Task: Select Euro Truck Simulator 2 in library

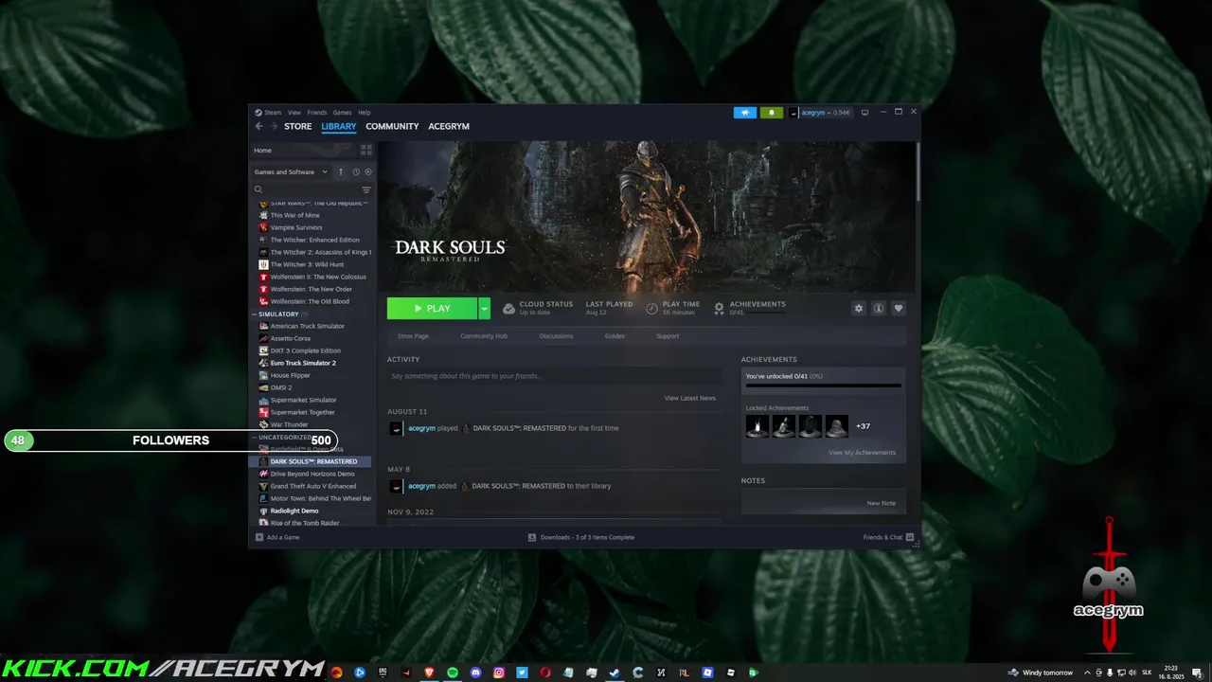Action: tap(303, 363)
